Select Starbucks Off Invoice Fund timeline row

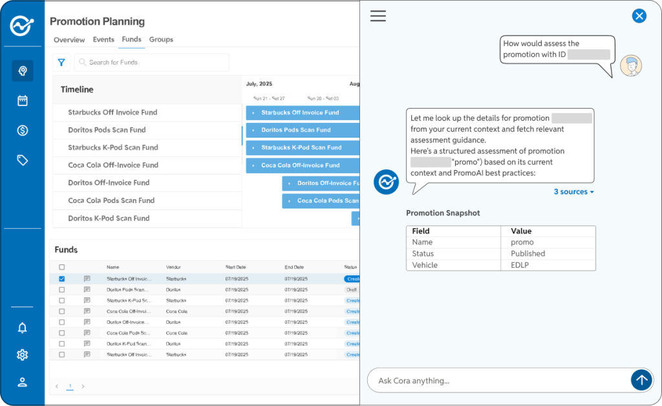click(147, 112)
